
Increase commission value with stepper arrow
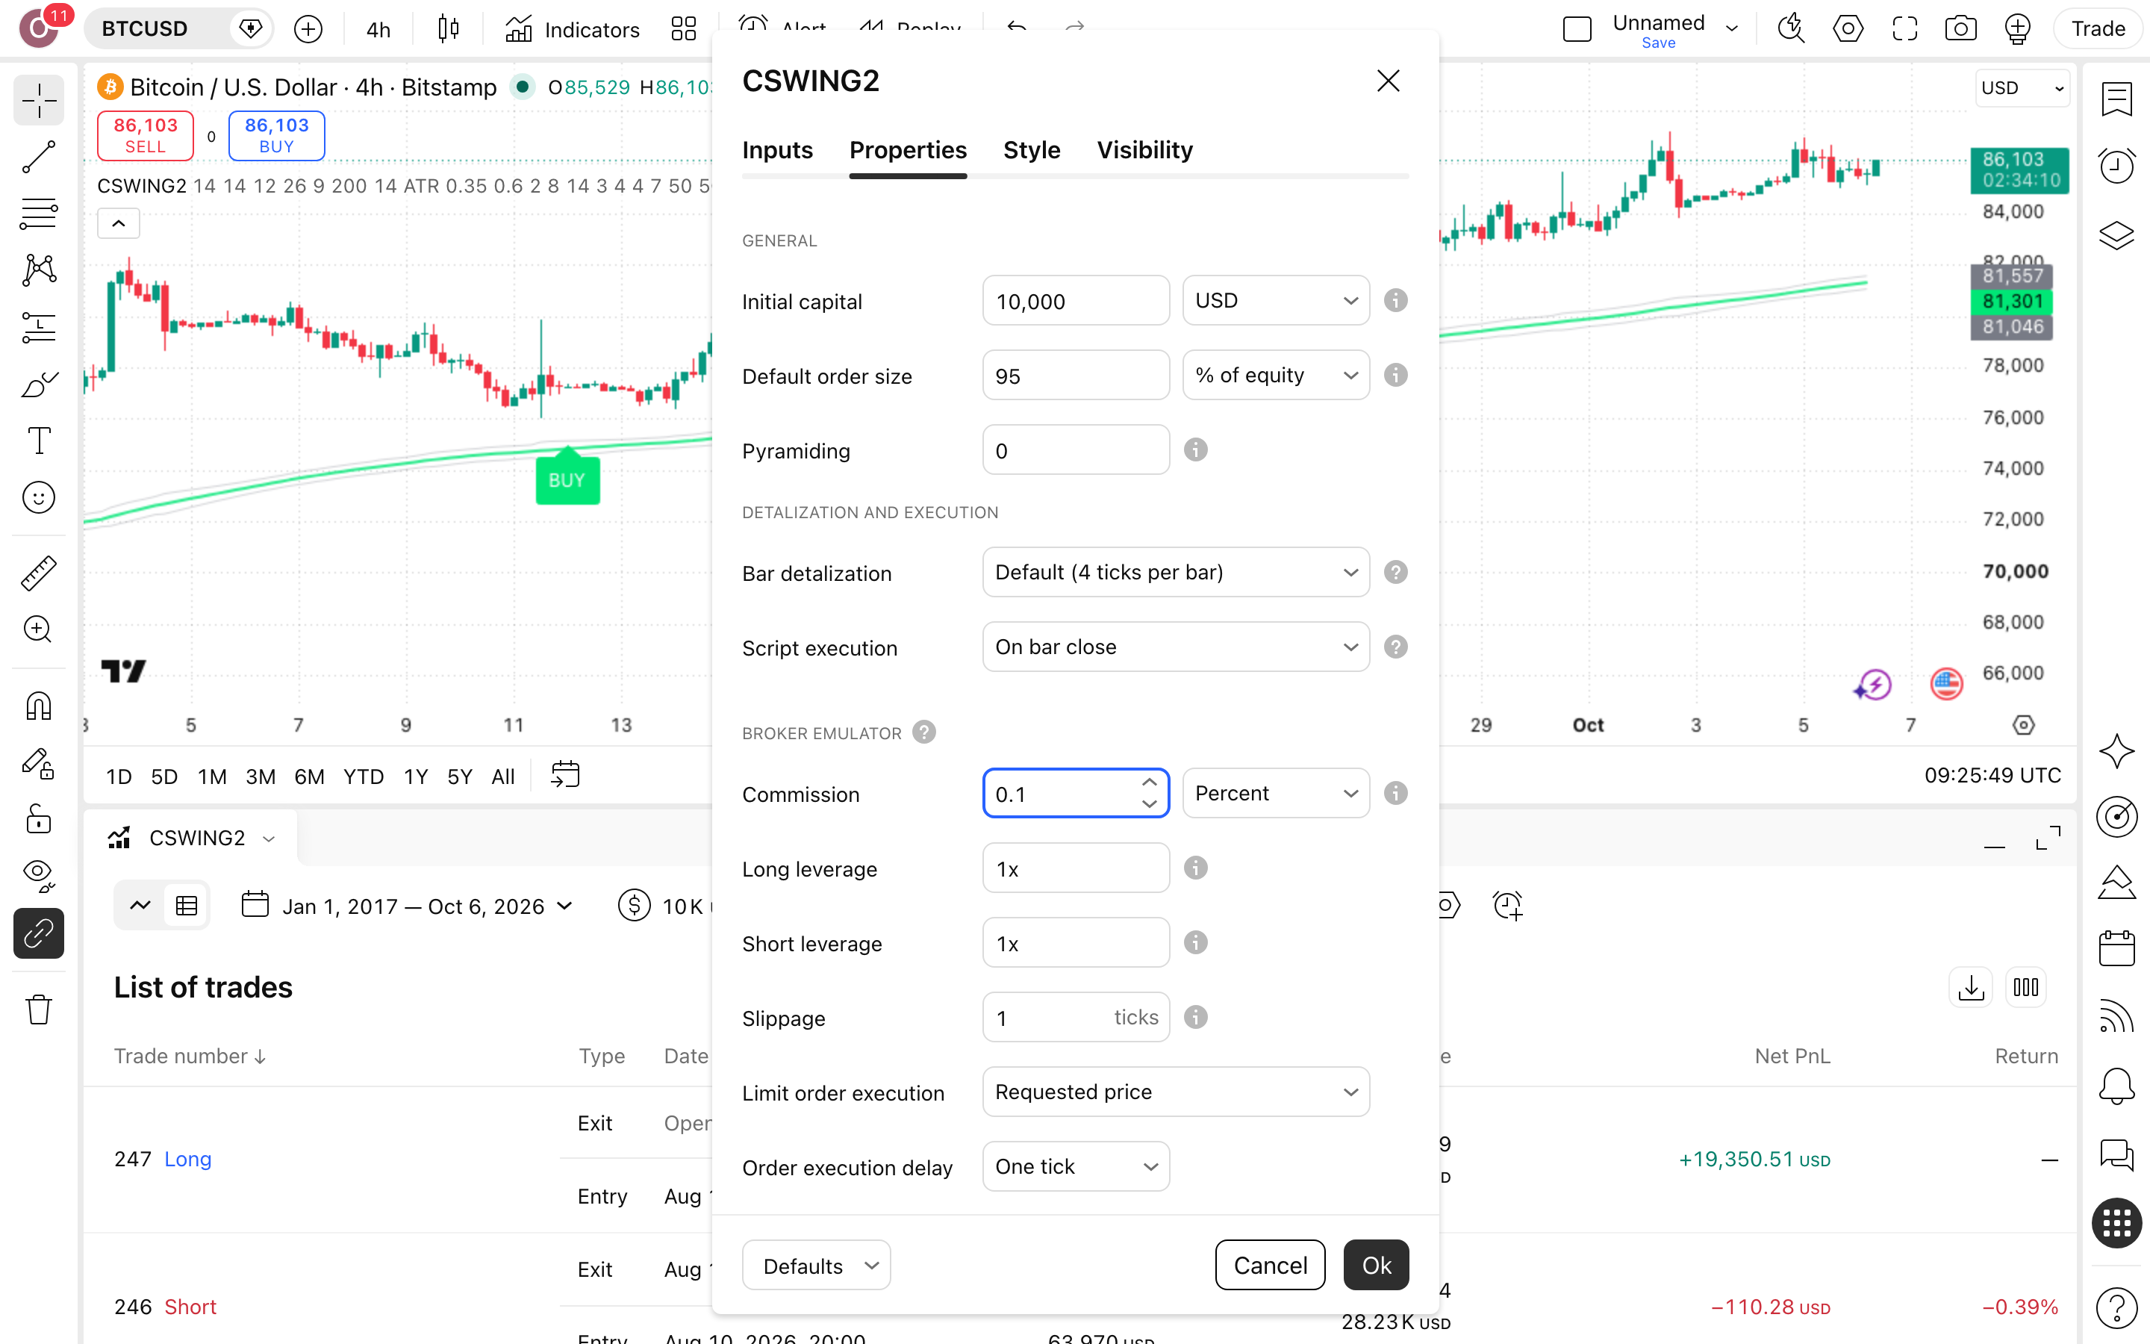pos(1150,783)
